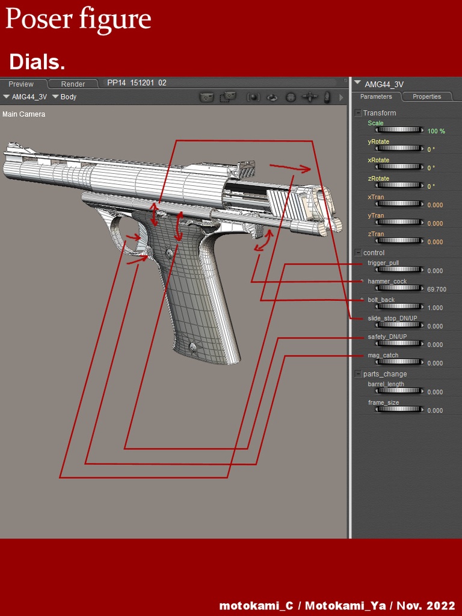Click the zRotate dial
The image size is (462, 616).
tap(399, 185)
